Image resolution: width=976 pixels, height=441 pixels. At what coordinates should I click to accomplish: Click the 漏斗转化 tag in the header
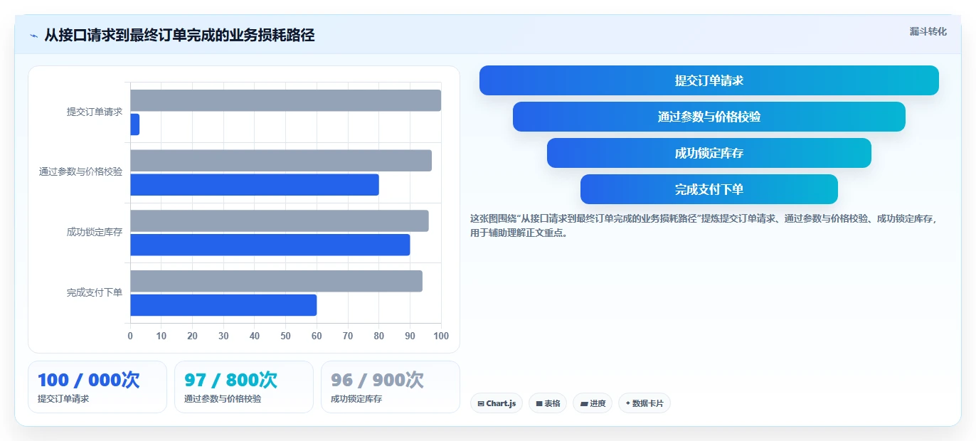pos(928,31)
